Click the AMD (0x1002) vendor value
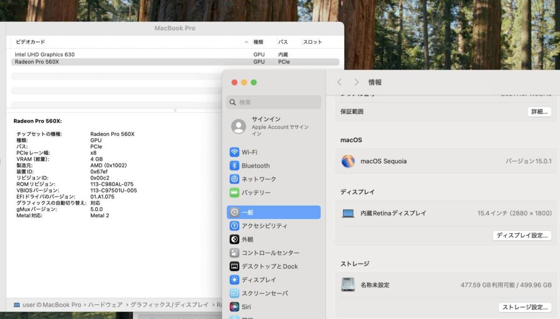This screenshot has height=319, width=560. (109, 165)
